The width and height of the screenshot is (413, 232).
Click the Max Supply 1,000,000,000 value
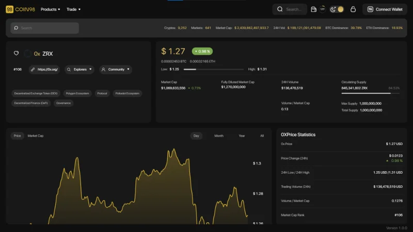tap(370, 104)
